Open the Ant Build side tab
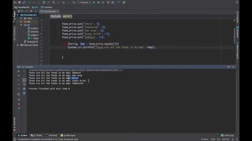The width and height of the screenshot is (252, 141). (x=237, y=17)
